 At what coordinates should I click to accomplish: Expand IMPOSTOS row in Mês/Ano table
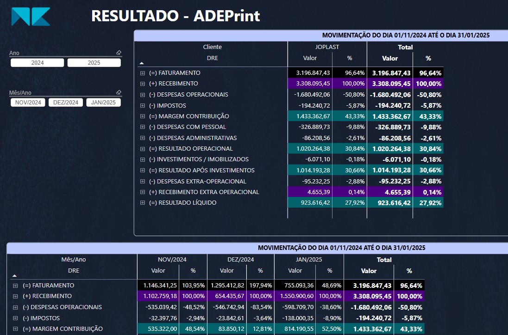click(15, 318)
